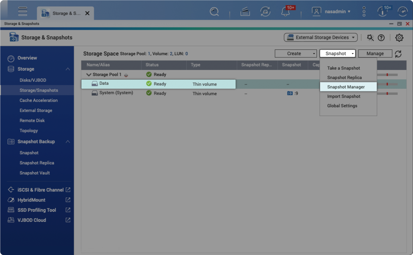Click the snapshot count icon for System
The image size is (413, 255).
click(290, 93)
